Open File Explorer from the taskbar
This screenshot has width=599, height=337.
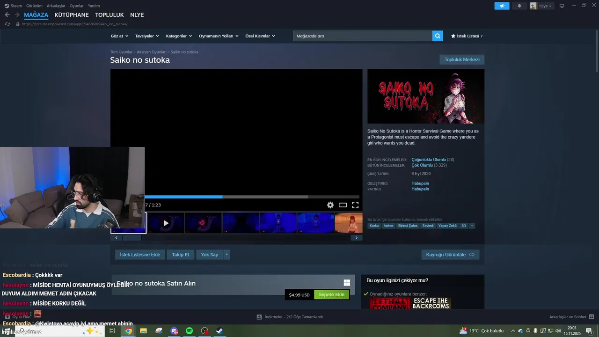[x=143, y=331]
